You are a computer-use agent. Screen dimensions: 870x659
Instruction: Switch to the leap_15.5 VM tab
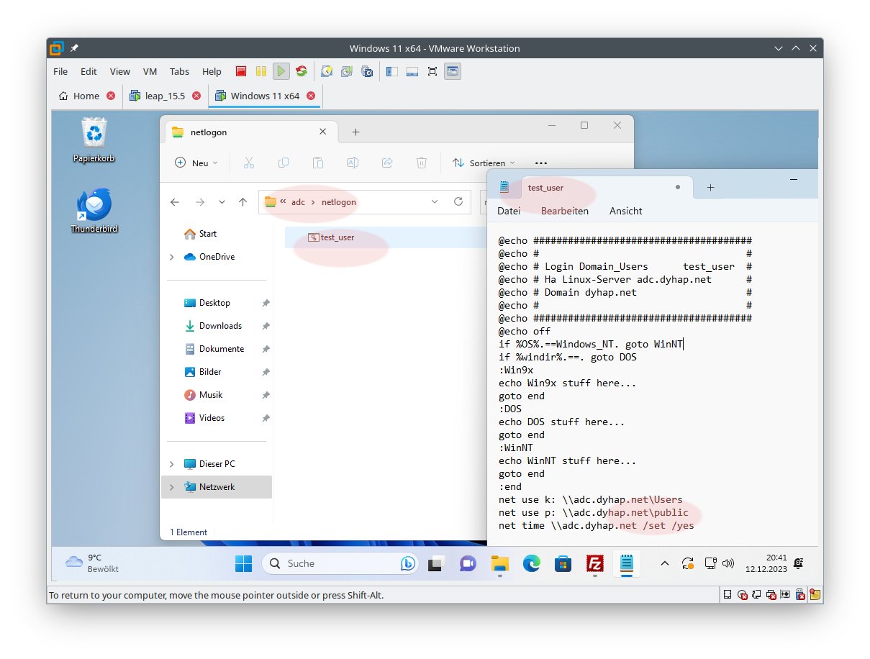click(x=165, y=96)
